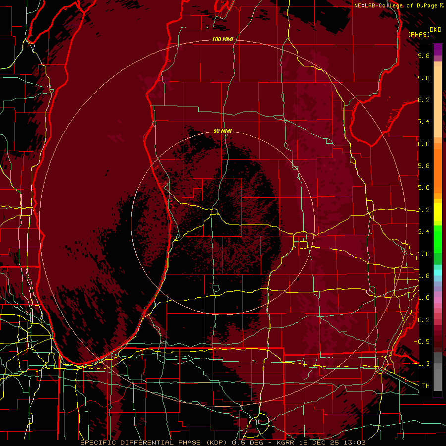Click the 1.0 legend value

(x=424, y=298)
